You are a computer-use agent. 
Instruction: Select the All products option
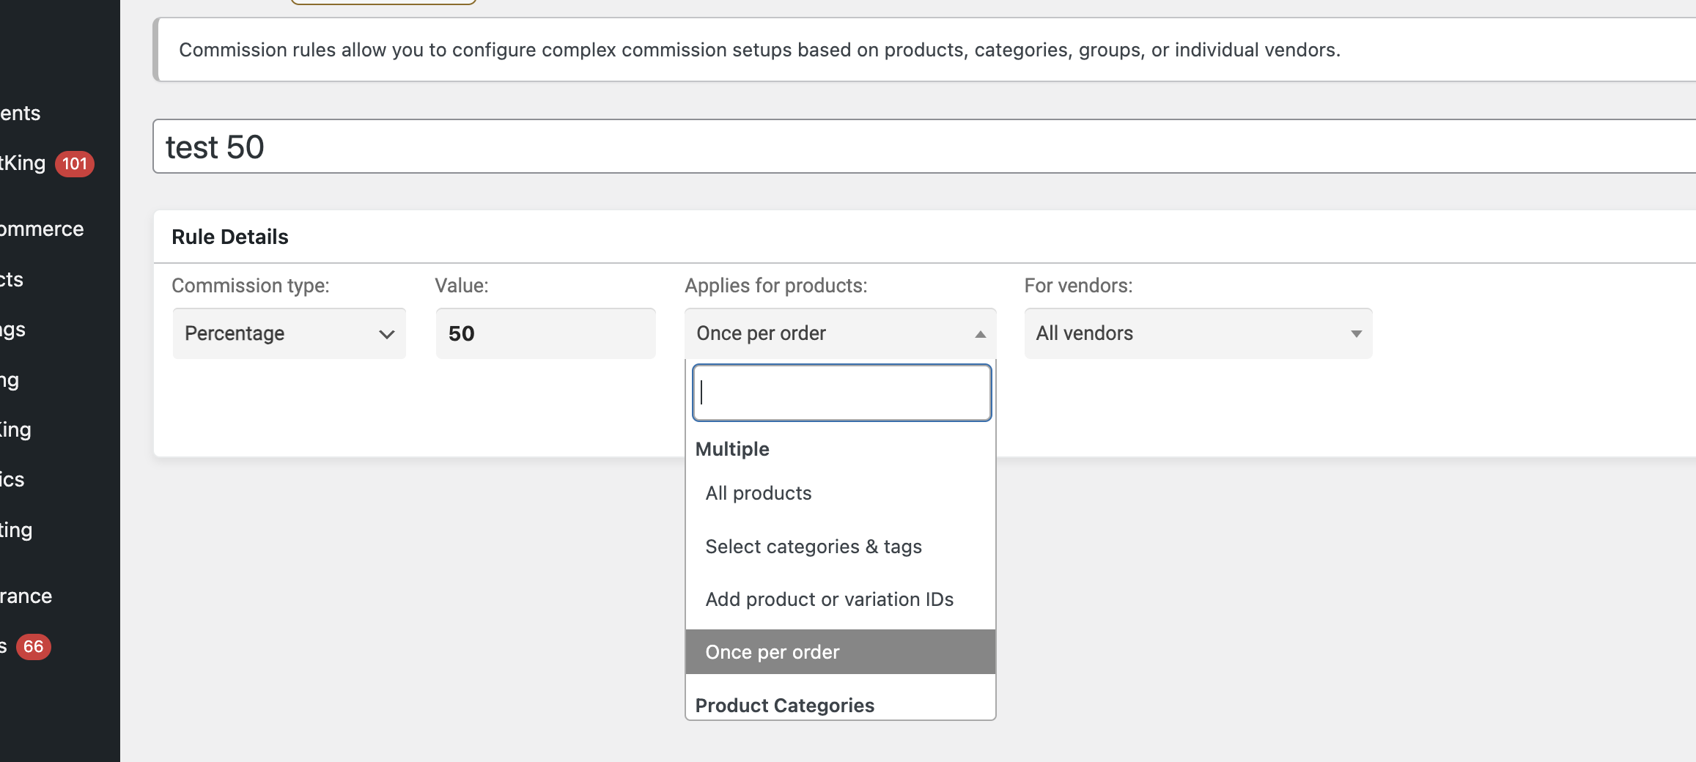coord(840,493)
